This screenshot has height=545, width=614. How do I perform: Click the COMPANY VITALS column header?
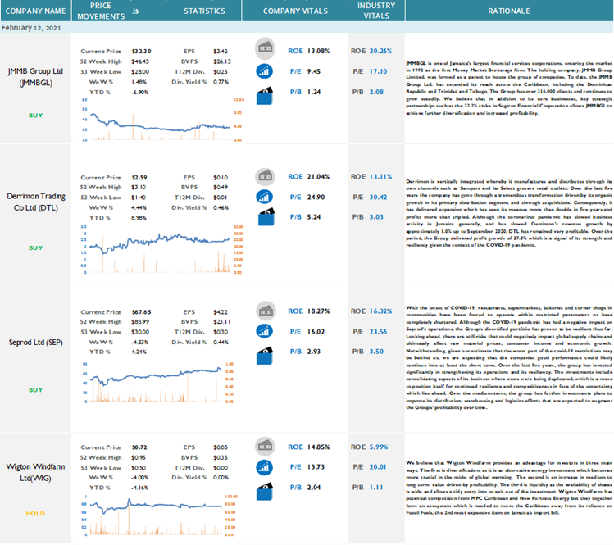(295, 11)
